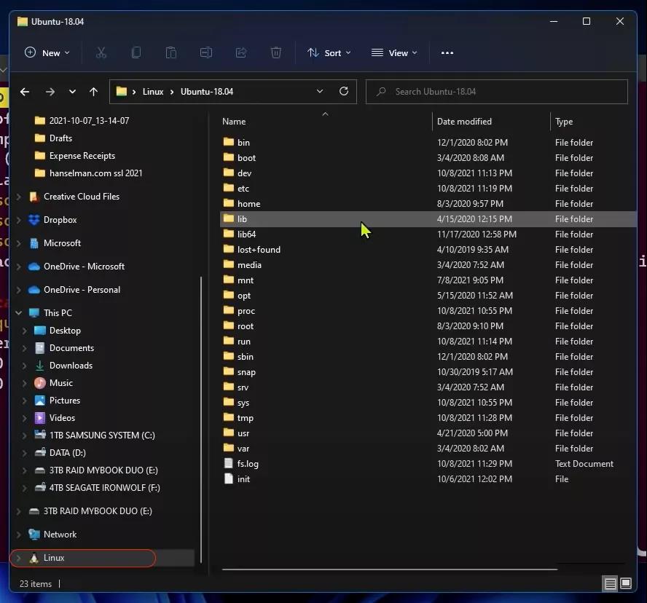
Task: Expand the Dropbox tree node
Action: 18,220
